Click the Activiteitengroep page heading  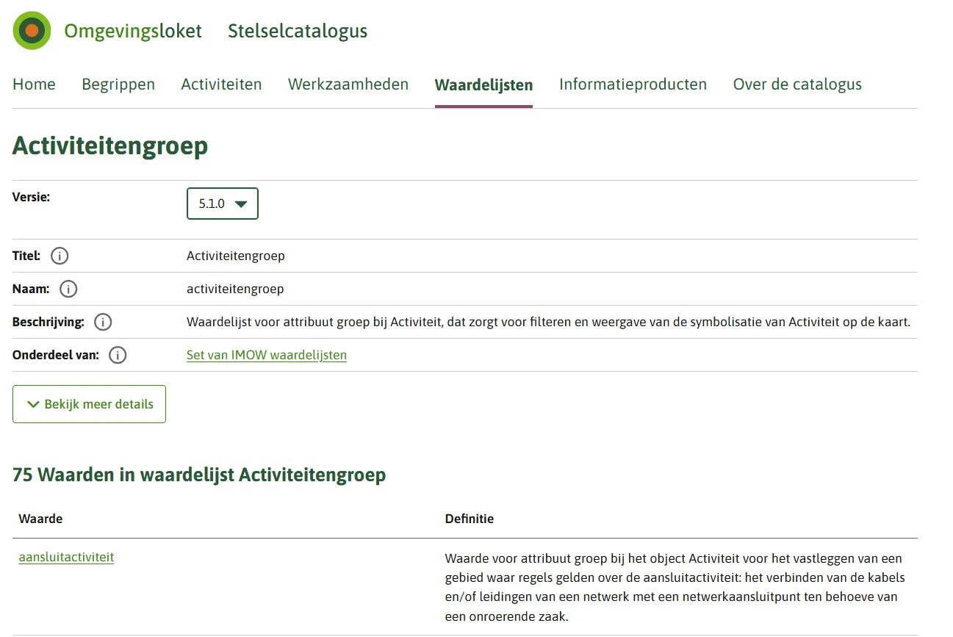[110, 145]
